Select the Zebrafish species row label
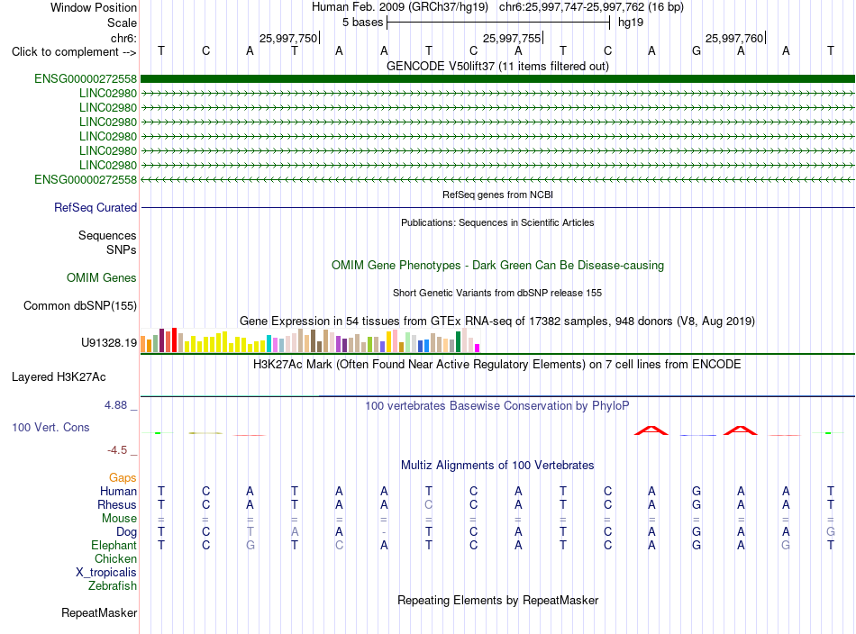The image size is (856, 634). pyautogui.click(x=113, y=585)
